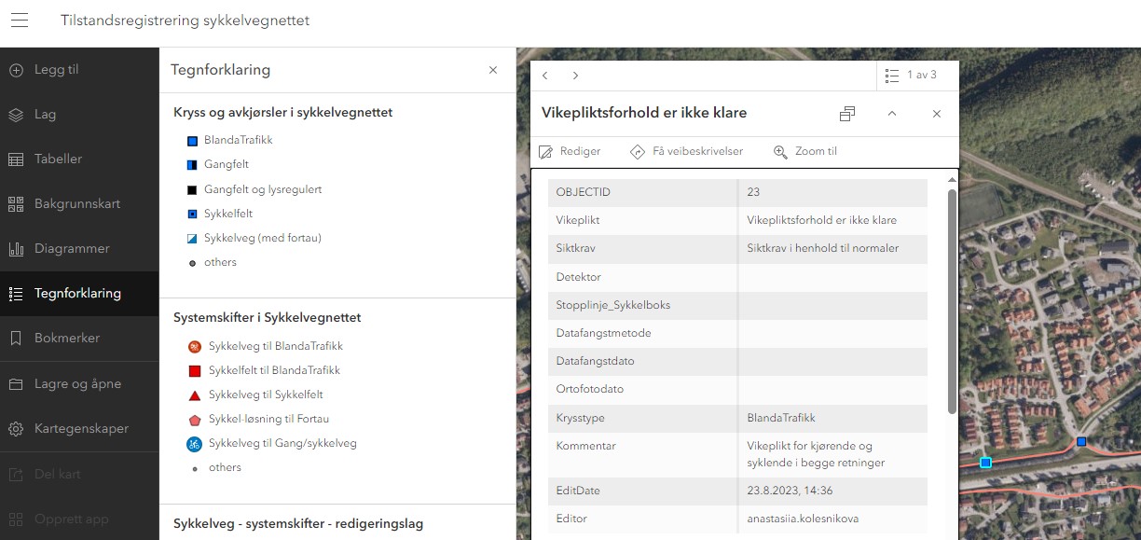The width and height of the screenshot is (1141, 540).
Task: Click the Rediger edit button
Action: click(570, 151)
